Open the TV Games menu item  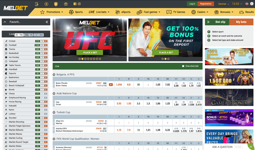click(176, 12)
